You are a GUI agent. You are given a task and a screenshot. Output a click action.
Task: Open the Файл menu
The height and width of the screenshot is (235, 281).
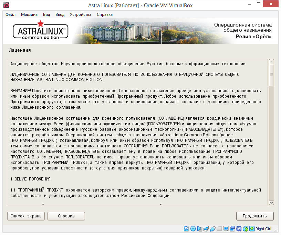[10, 14]
